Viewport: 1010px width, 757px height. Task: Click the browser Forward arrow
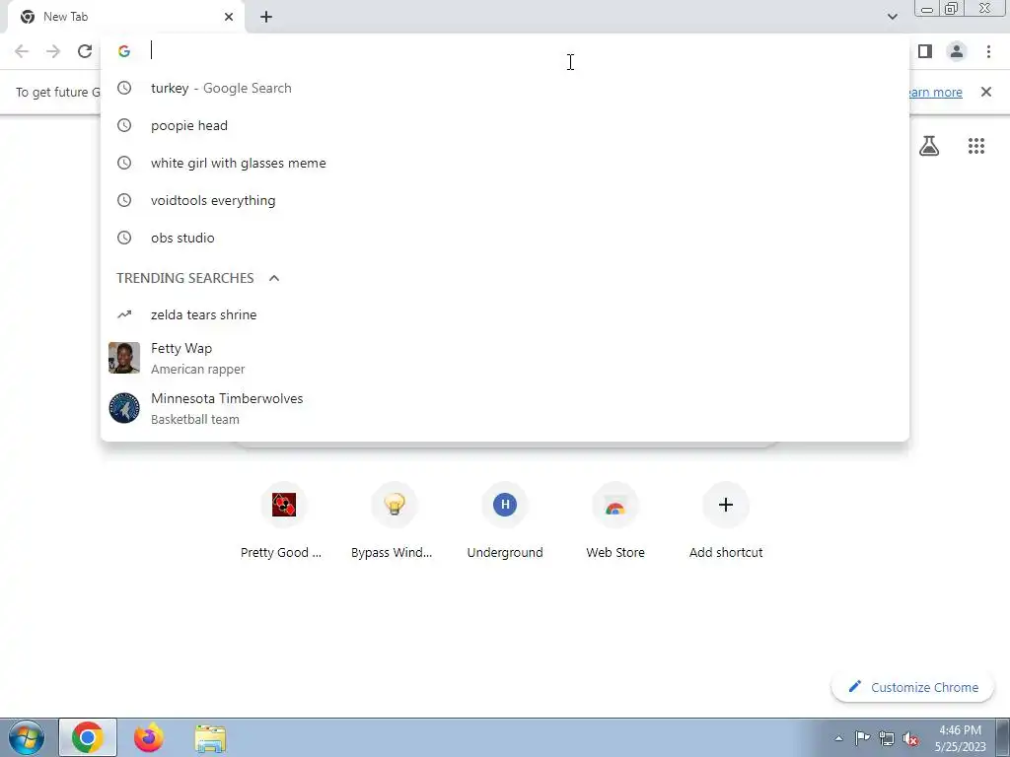click(x=53, y=51)
